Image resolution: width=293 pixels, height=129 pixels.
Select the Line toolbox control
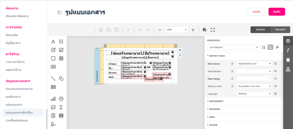[x=53, y=79]
